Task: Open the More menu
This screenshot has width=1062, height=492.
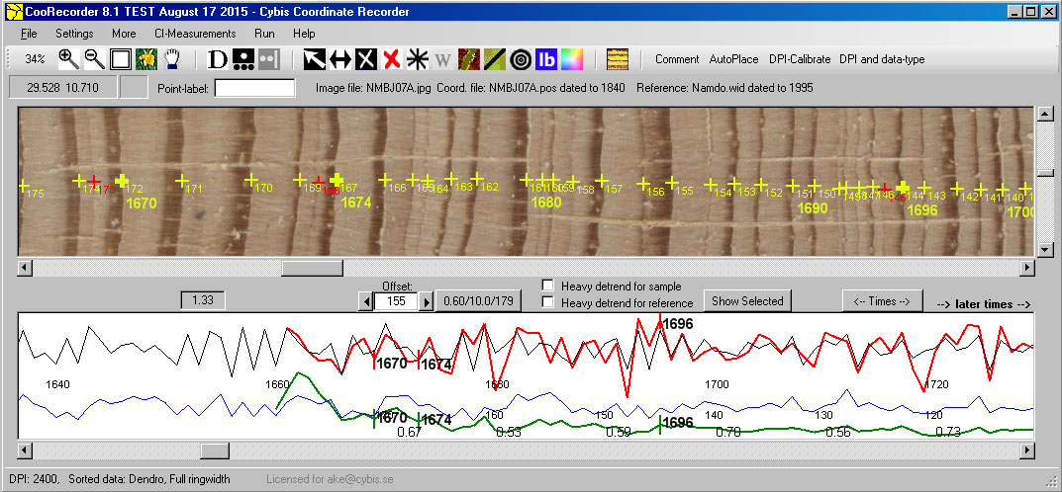Action: pos(124,34)
